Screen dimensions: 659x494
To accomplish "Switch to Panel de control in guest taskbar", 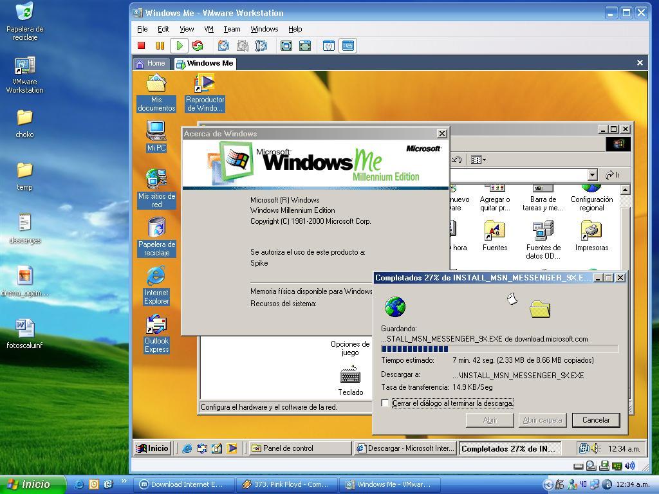I will point(301,448).
